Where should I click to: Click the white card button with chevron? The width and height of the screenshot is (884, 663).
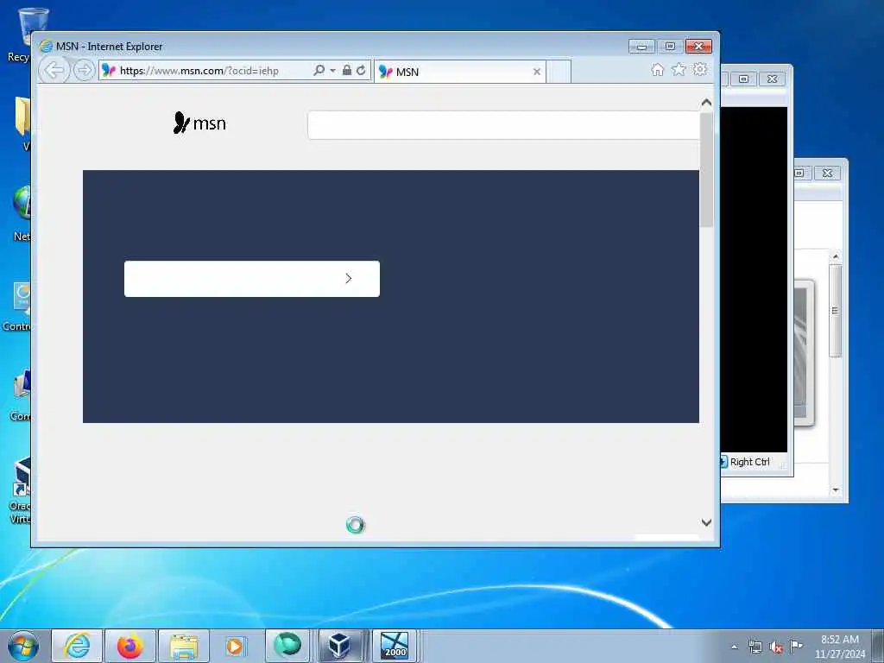252,279
